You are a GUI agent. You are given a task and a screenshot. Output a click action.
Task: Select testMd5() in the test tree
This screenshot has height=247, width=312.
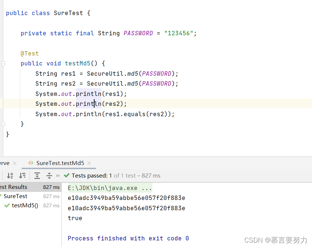coord(25,205)
